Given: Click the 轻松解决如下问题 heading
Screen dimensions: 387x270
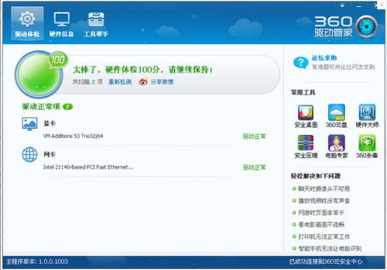Looking at the screenshot, I should click(315, 176).
